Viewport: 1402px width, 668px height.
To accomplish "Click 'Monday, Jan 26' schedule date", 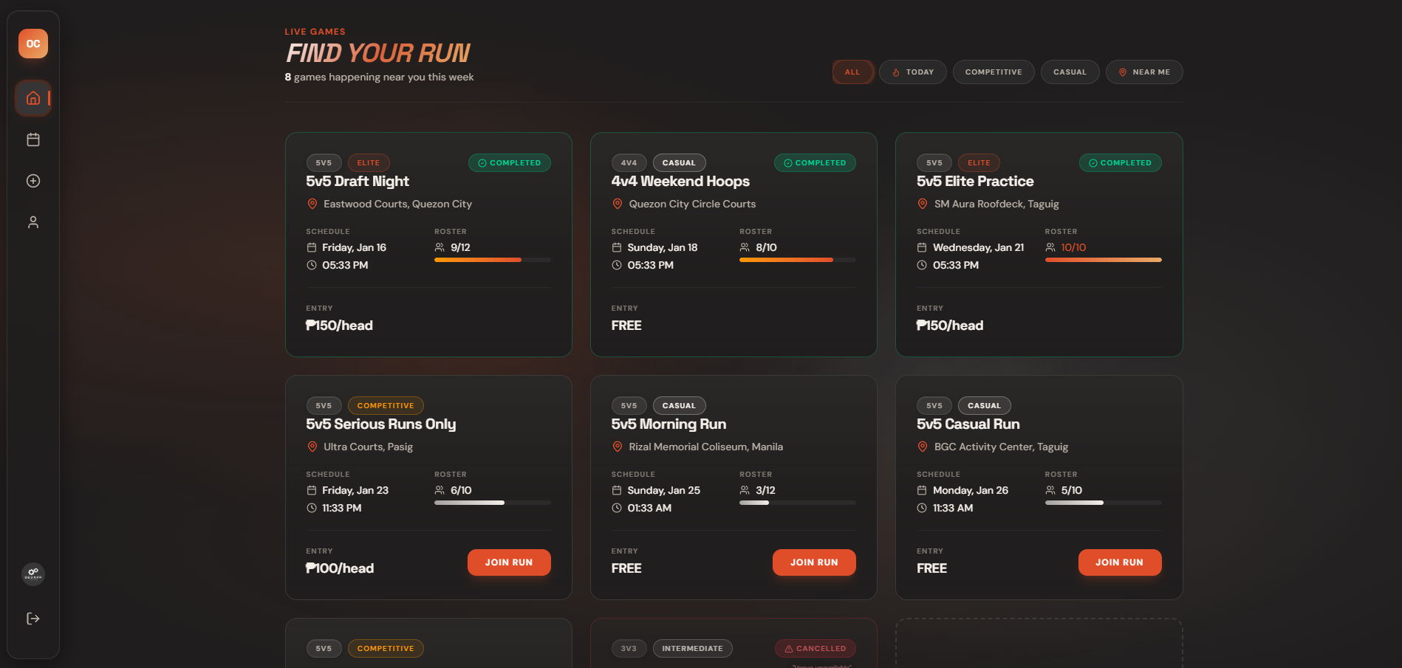I will [x=971, y=490].
